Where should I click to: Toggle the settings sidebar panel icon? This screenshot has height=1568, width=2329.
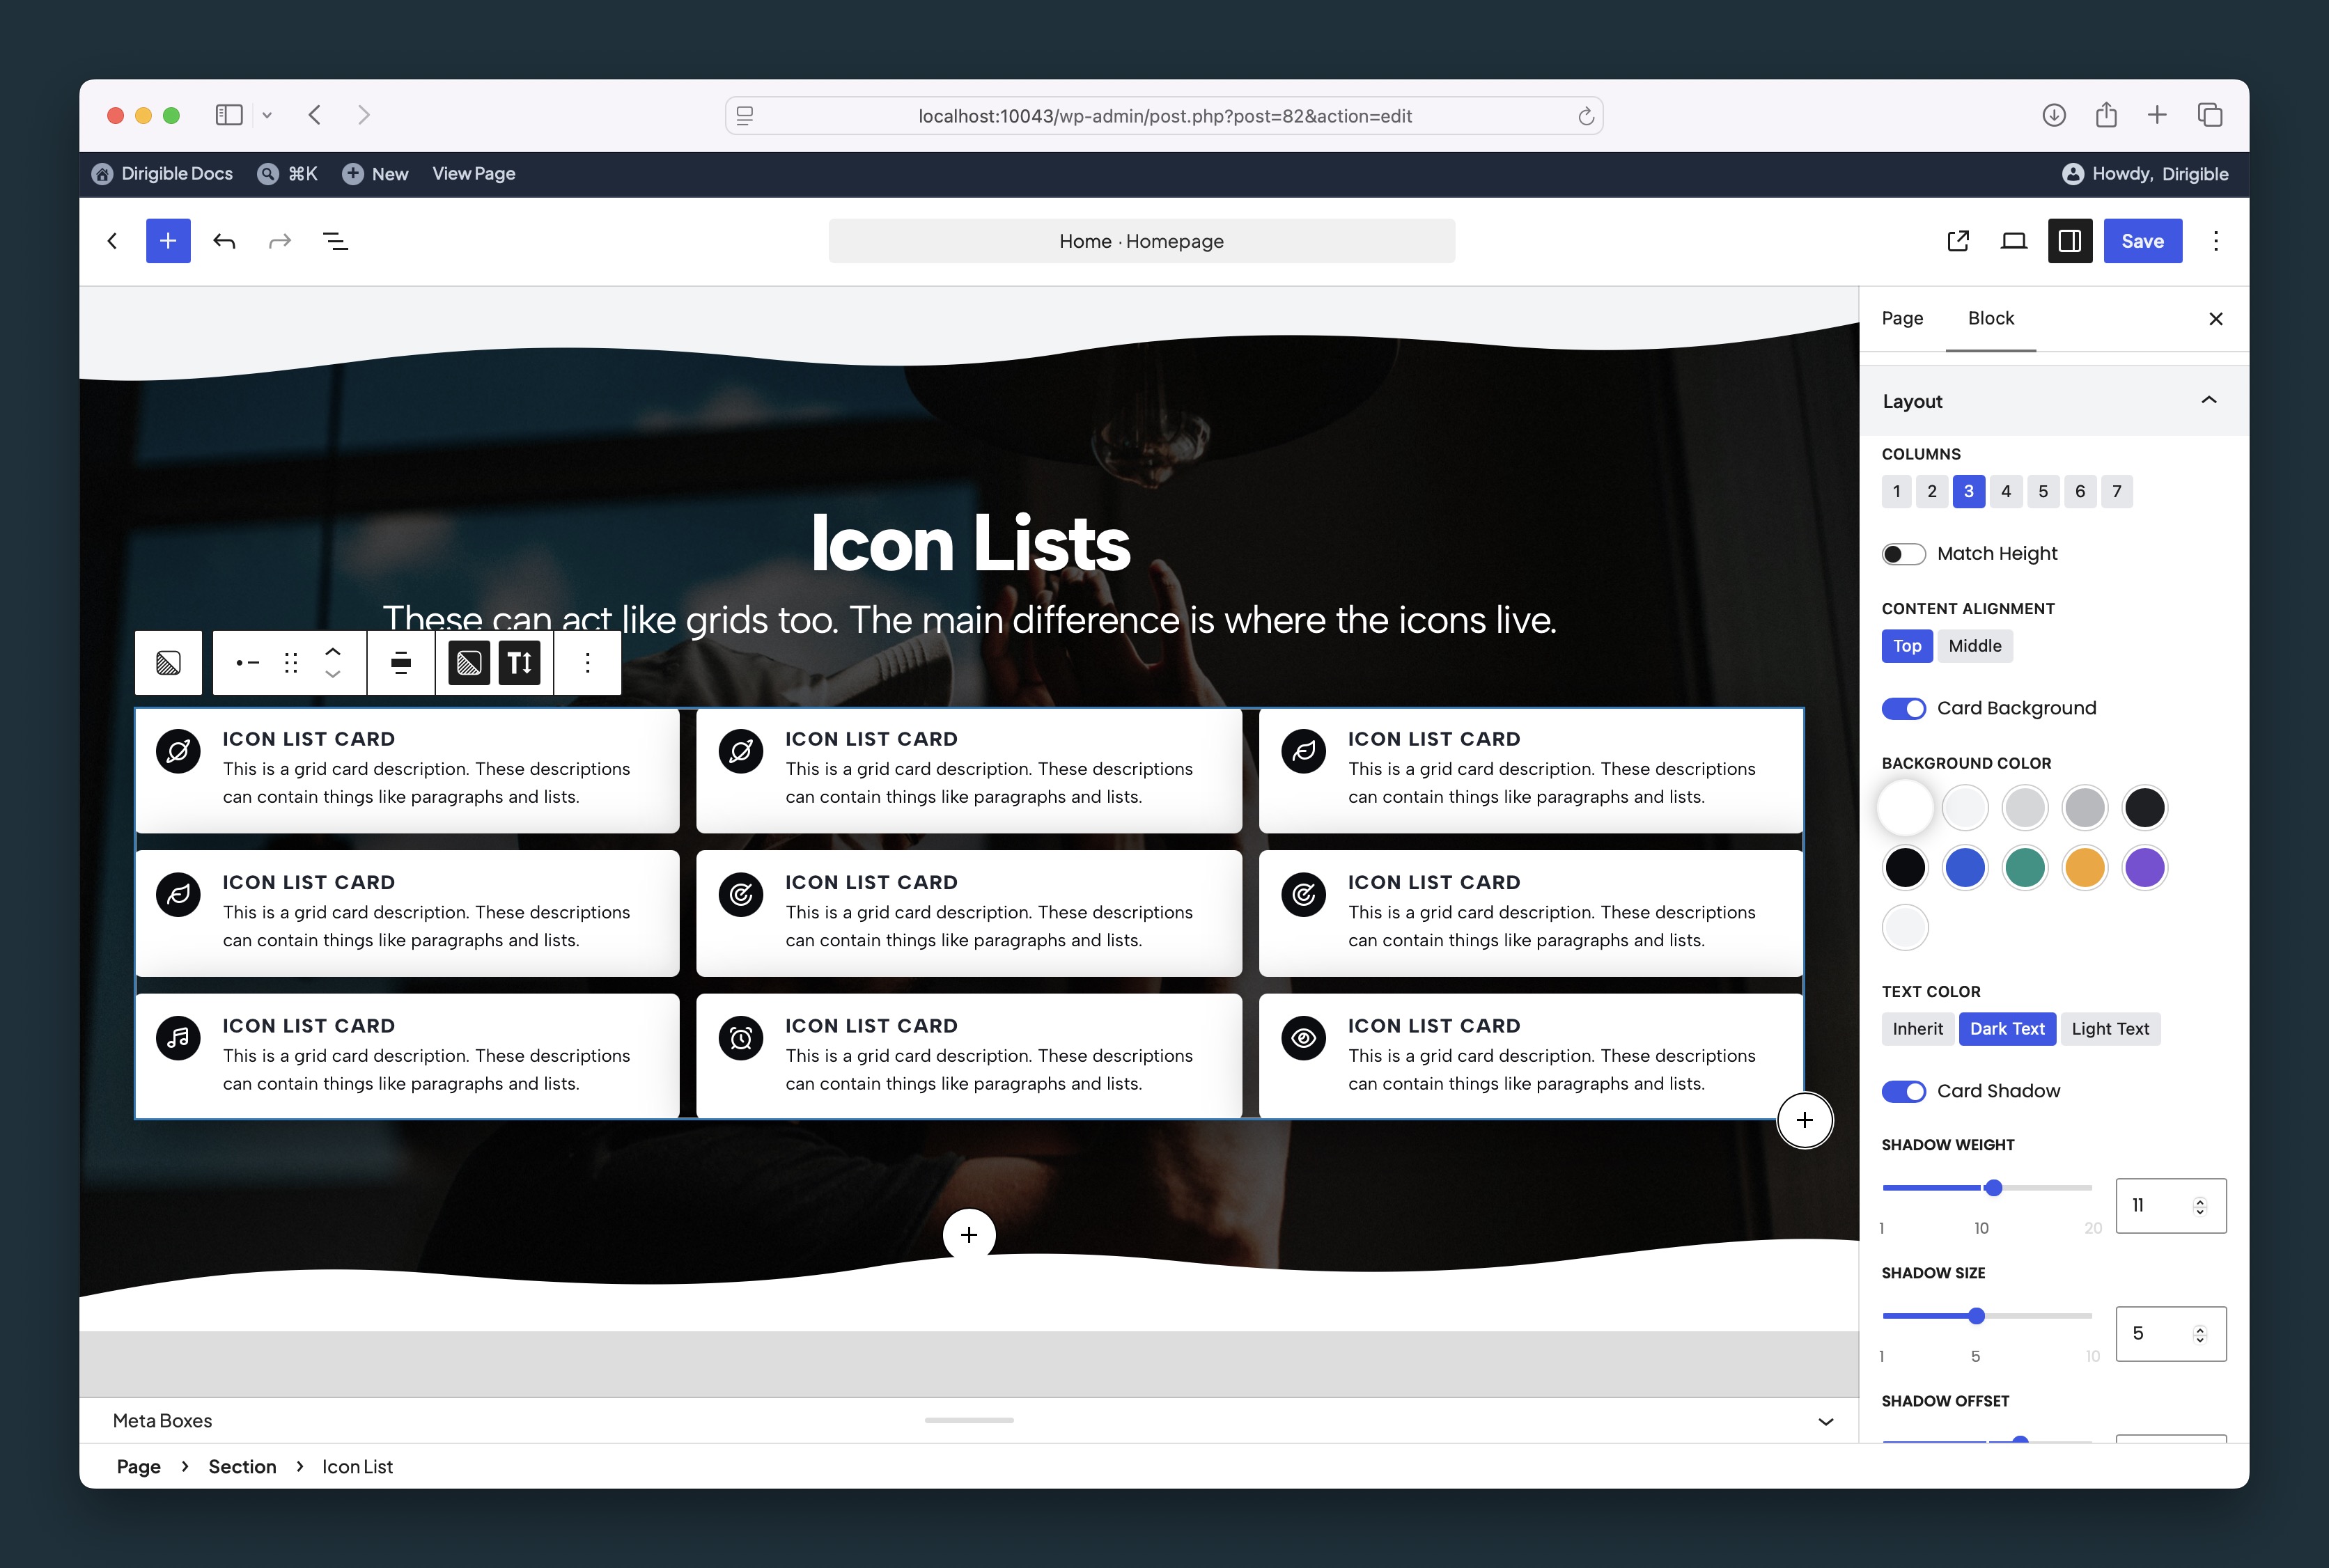[x=2070, y=241]
